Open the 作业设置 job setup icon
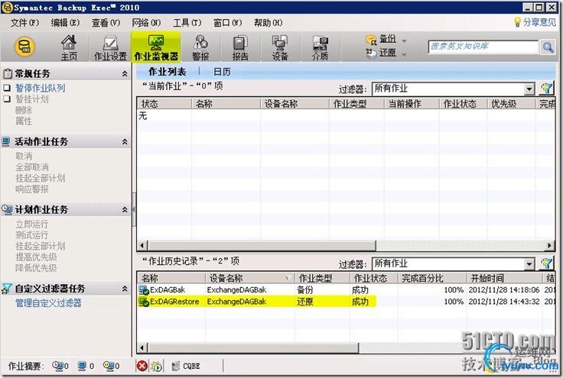563x378 pixels. 110,47
